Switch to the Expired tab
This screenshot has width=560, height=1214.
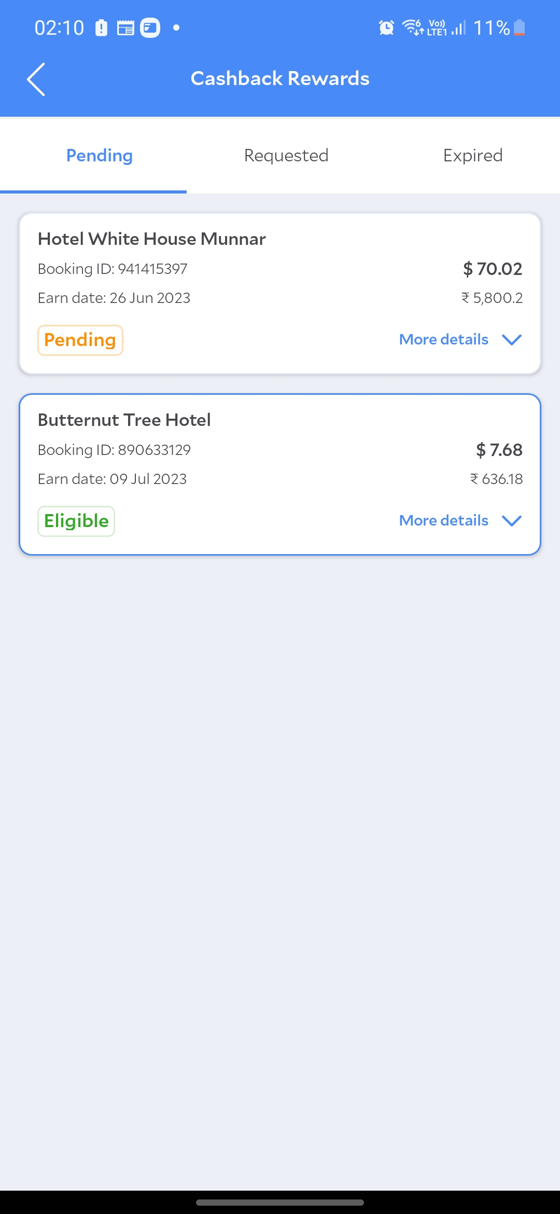(473, 156)
